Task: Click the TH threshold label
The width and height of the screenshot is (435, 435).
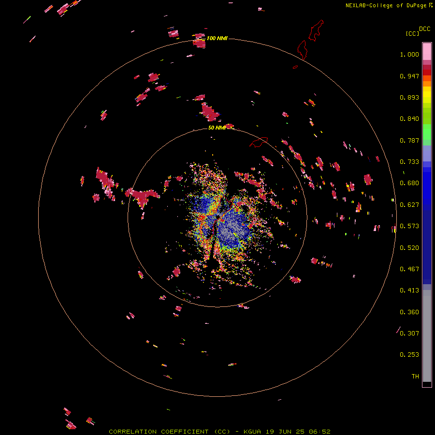Action: tap(415, 377)
